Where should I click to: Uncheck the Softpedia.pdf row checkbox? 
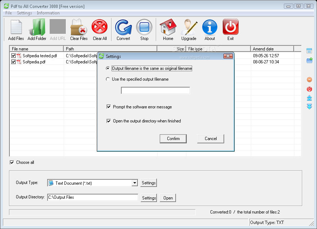pyautogui.click(x=14, y=62)
